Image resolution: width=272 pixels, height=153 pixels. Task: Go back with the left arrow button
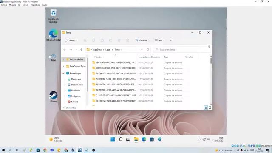click(65, 50)
